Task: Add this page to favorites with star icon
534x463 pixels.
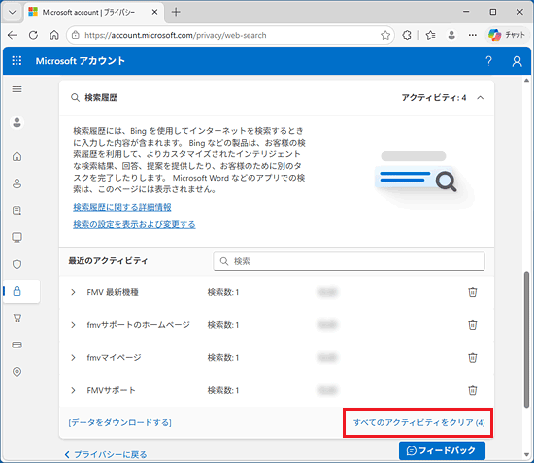Action: tap(385, 35)
